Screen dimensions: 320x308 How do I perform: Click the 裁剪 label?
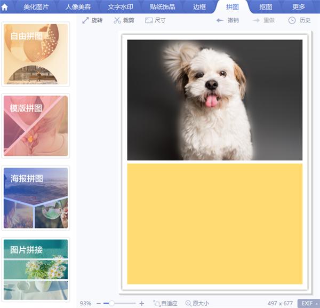click(129, 20)
